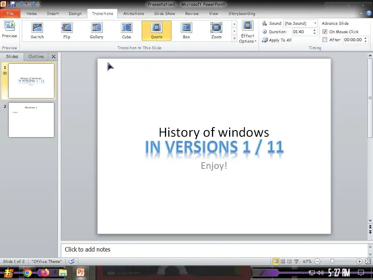Screen dimensions: 373x280
Task: Open Customize Quick Access Toolbar dropdown
Action: pos(41,4)
